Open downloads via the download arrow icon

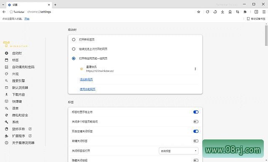pos(222,12)
